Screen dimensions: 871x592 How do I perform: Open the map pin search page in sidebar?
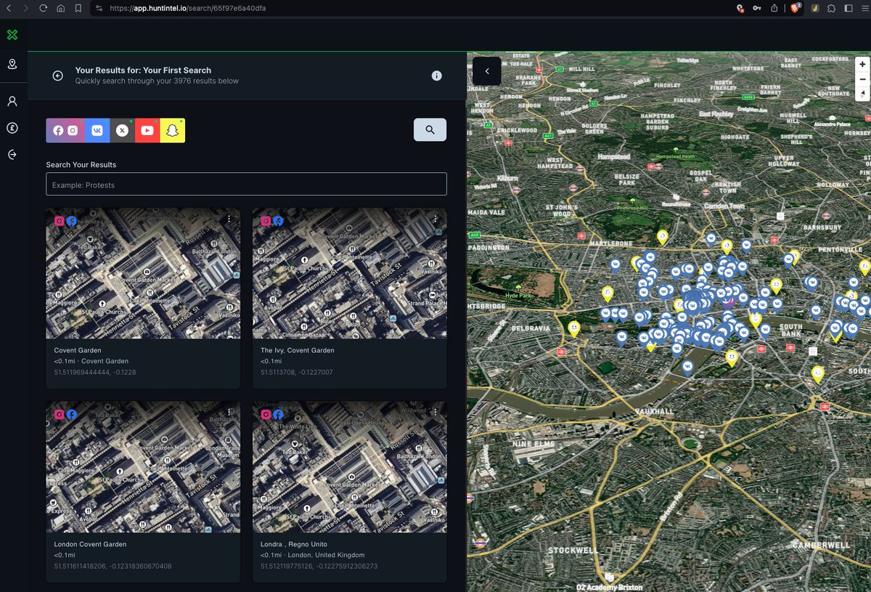click(x=12, y=64)
